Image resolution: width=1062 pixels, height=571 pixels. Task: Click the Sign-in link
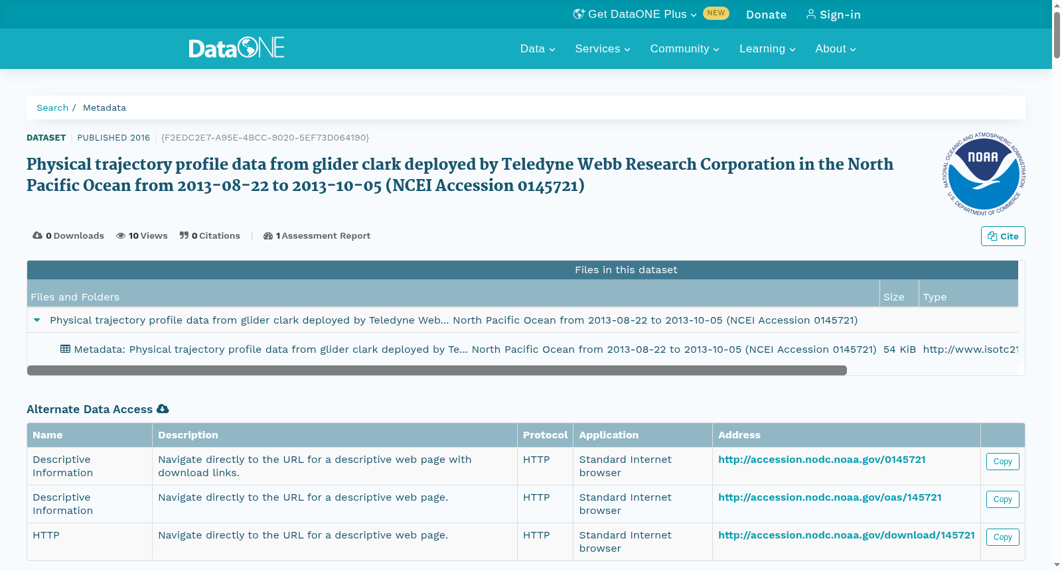(x=833, y=15)
